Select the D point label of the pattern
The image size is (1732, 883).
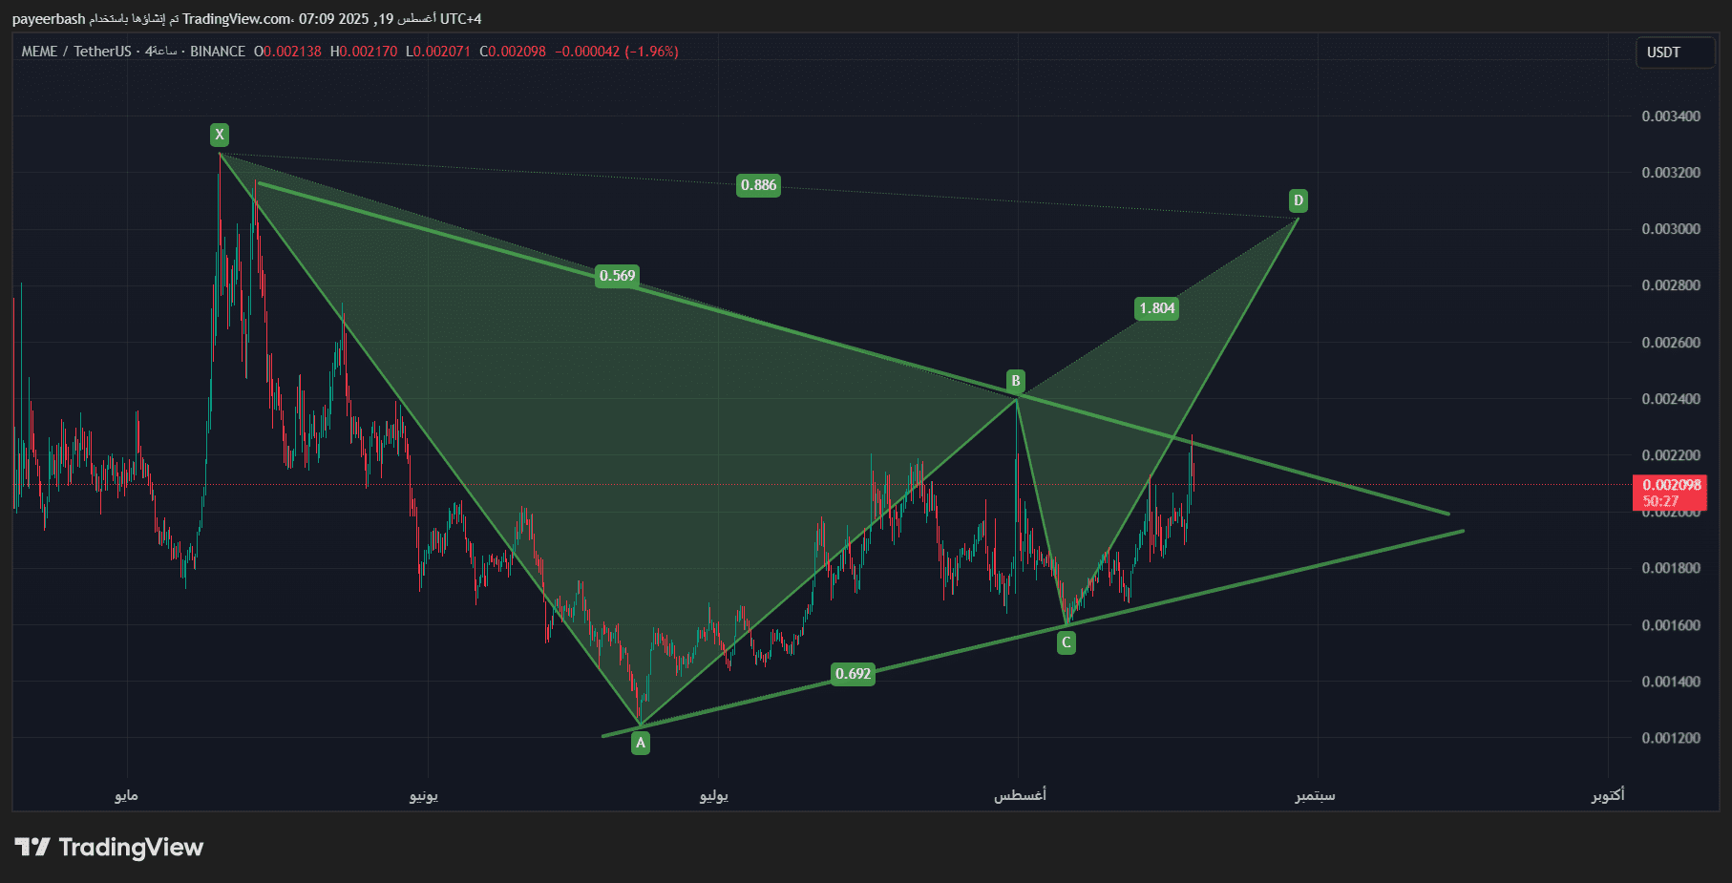1298,200
